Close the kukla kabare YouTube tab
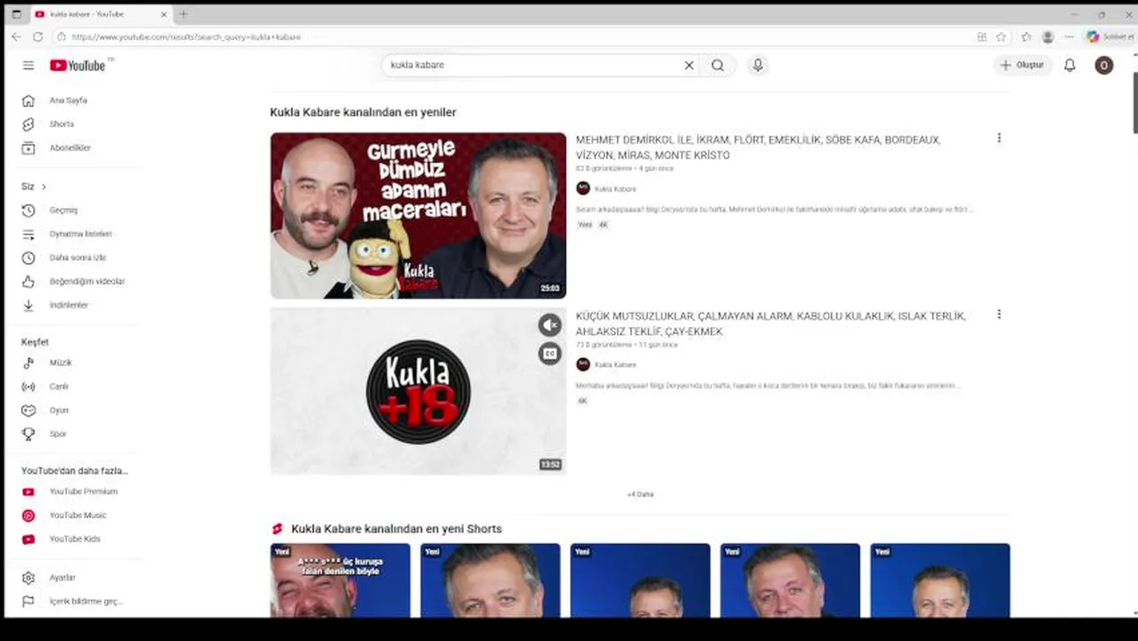 (x=164, y=14)
